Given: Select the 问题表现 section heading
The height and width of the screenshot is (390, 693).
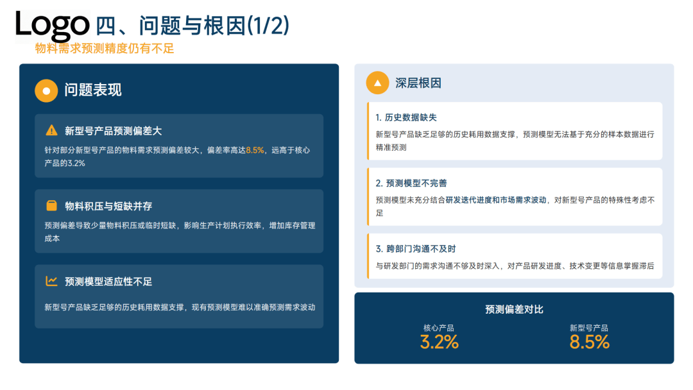Looking at the screenshot, I should 93,90.
